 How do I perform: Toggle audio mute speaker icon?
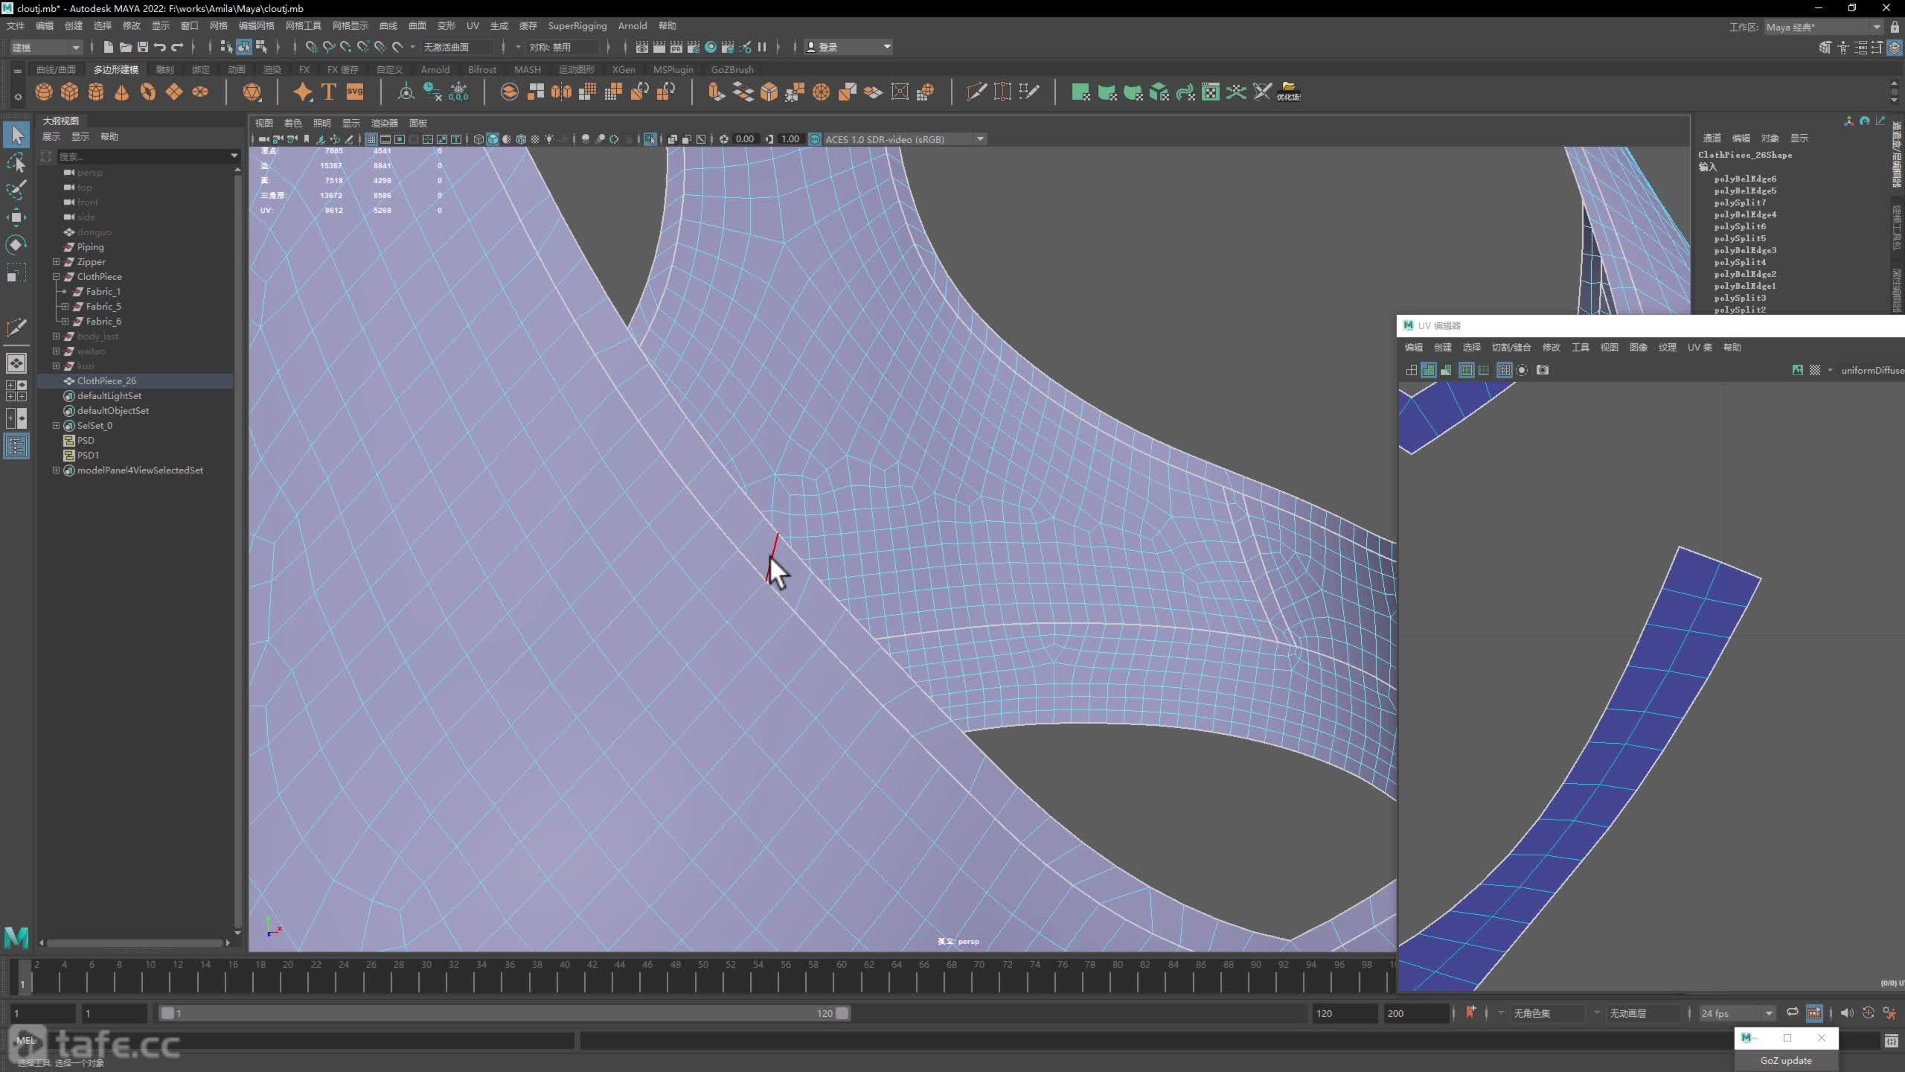point(1847,1012)
